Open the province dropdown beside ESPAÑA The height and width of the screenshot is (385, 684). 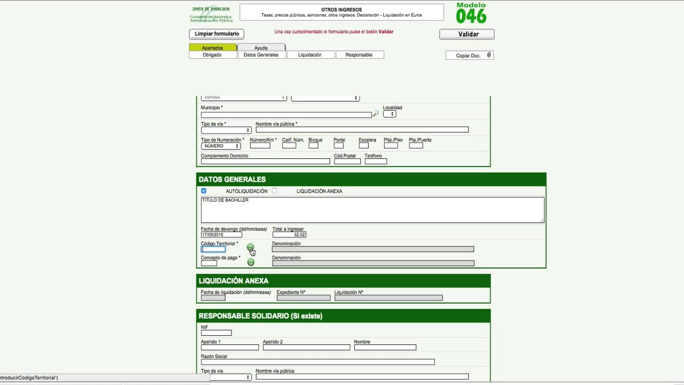325,98
